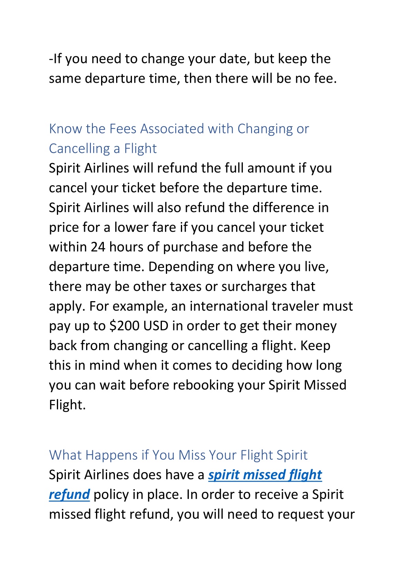
Task: Open the 'spirit missed flight' hyperlink
Action: click(x=265, y=475)
